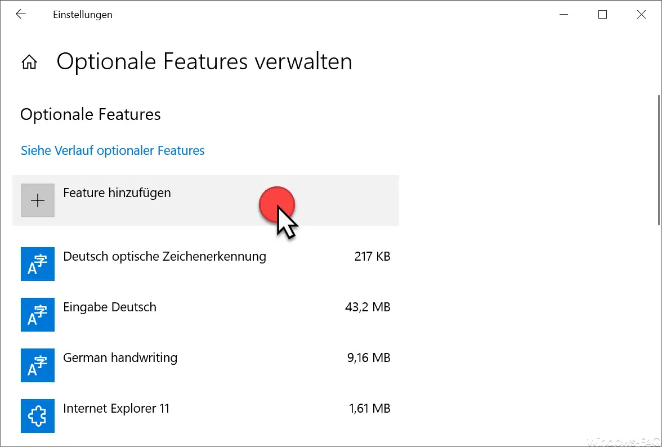Expand the Eingabe Deutsch entry

tap(205, 315)
